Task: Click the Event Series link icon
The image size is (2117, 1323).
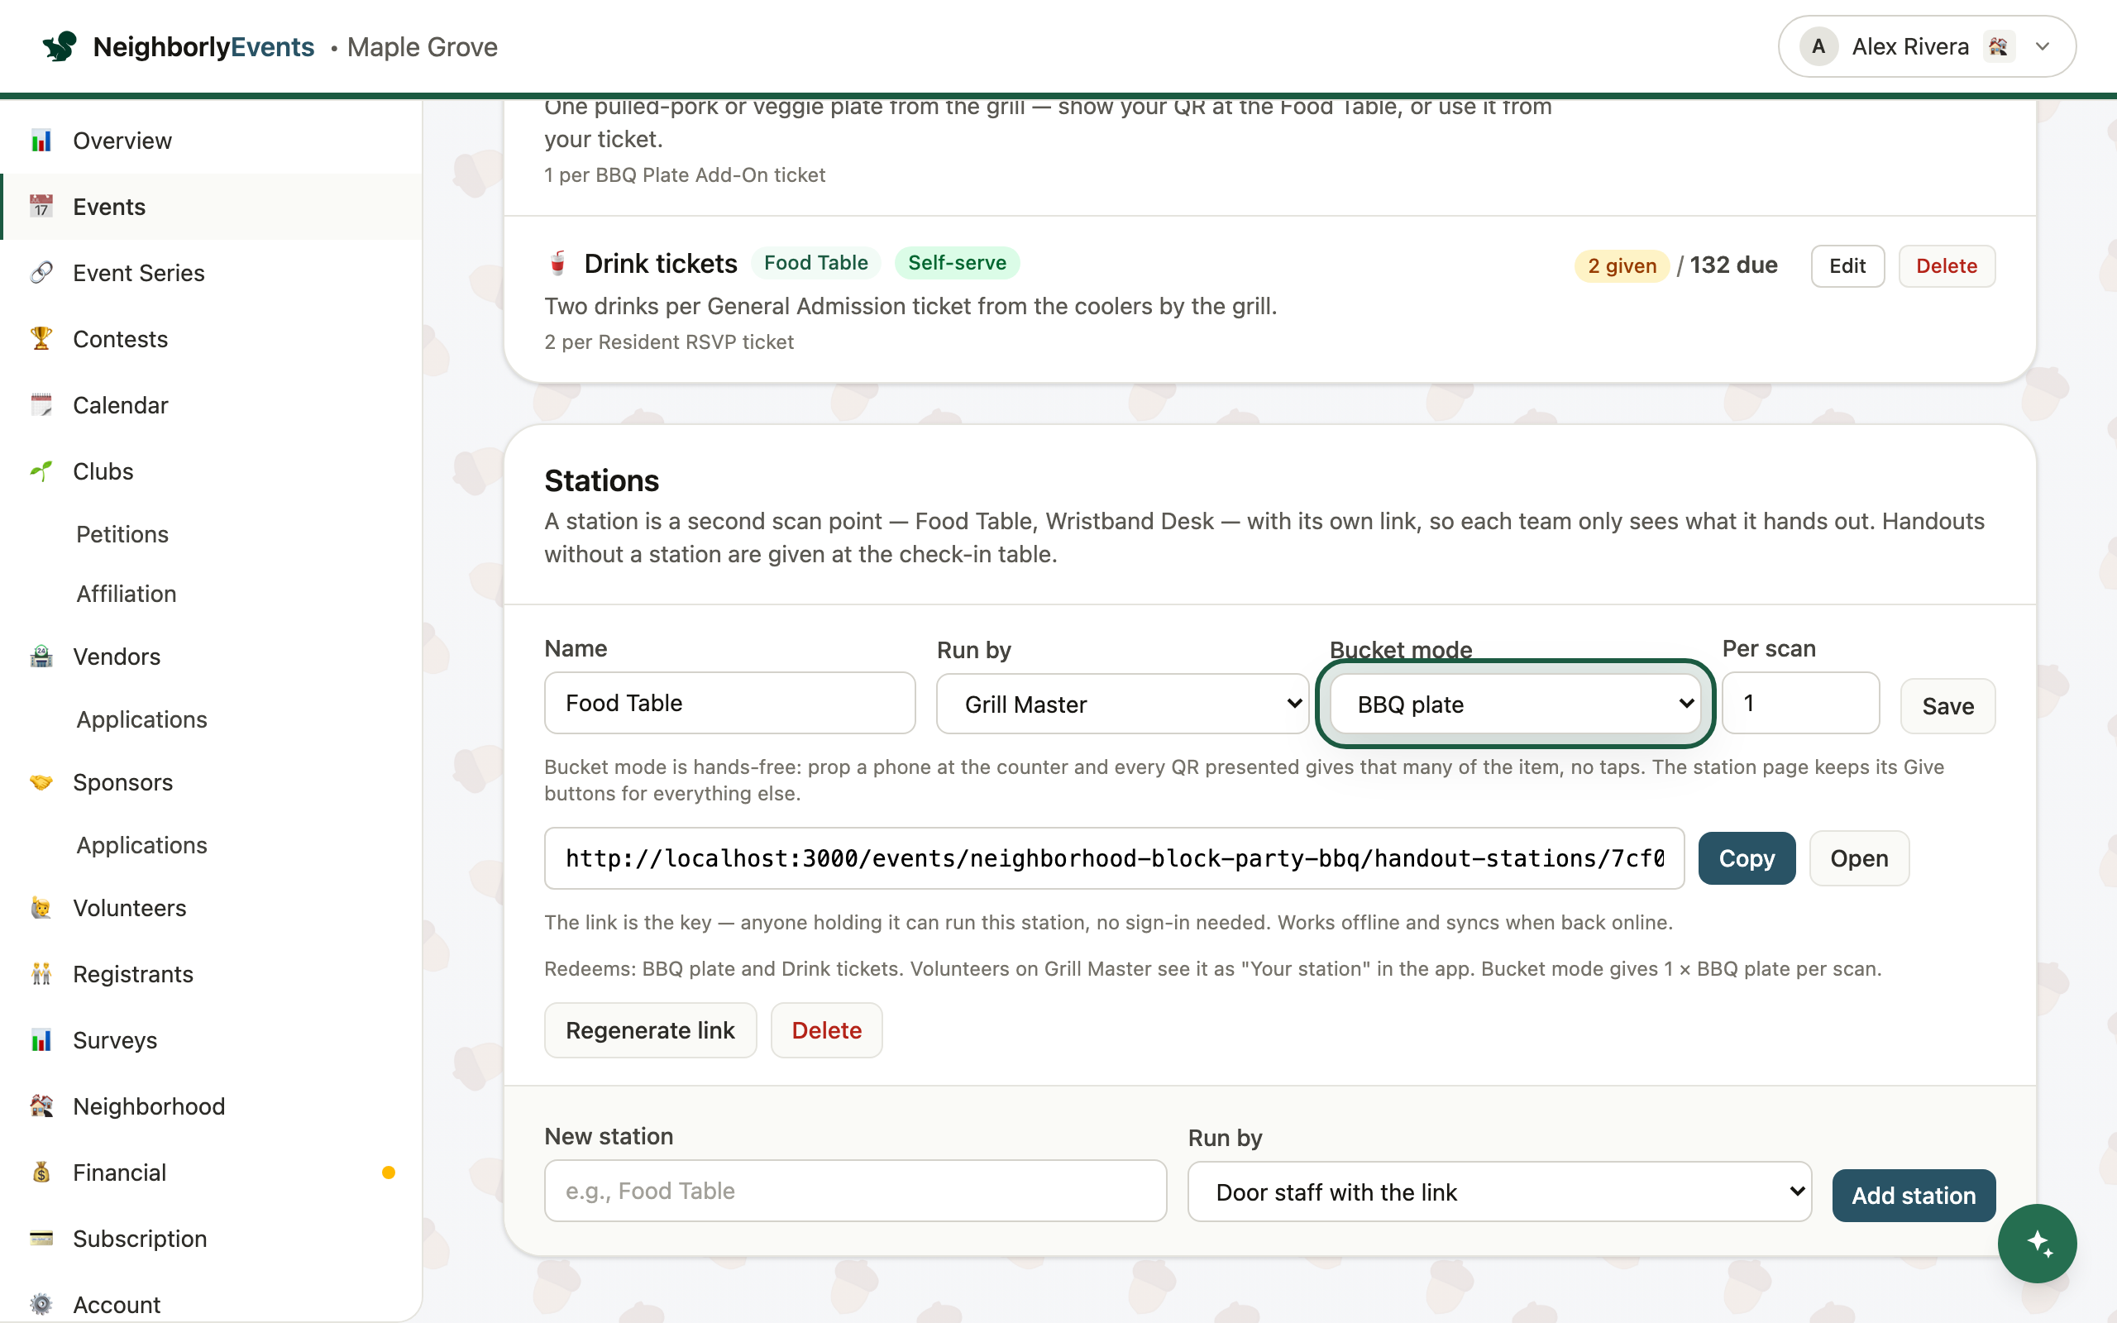Action: 41,273
